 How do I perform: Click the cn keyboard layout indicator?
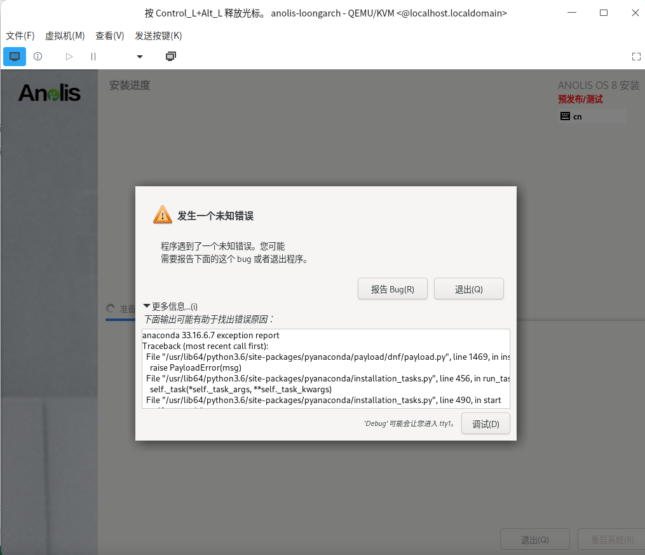[592, 116]
